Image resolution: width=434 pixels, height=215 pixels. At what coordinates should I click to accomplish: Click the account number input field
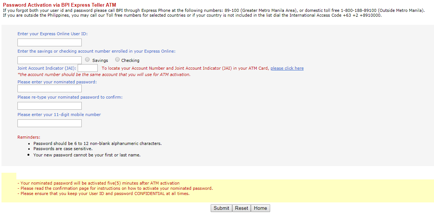tap(49, 60)
